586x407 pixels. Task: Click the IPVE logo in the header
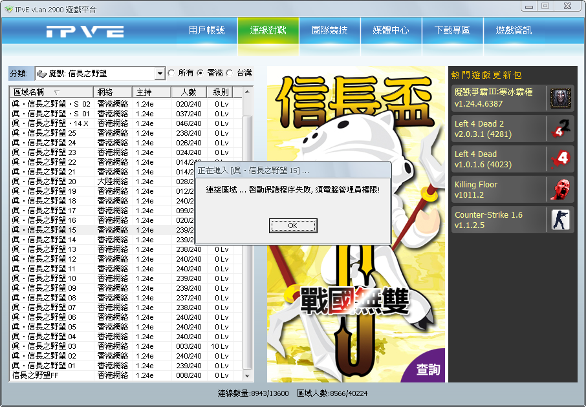point(85,32)
